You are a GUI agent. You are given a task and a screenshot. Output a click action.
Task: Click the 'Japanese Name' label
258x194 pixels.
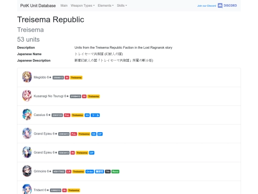pyautogui.click(x=29, y=54)
